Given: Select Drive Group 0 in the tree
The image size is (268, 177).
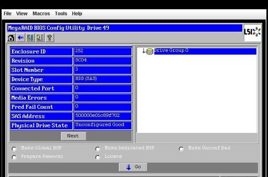Looking at the screenshot, I should coord(171,51).
